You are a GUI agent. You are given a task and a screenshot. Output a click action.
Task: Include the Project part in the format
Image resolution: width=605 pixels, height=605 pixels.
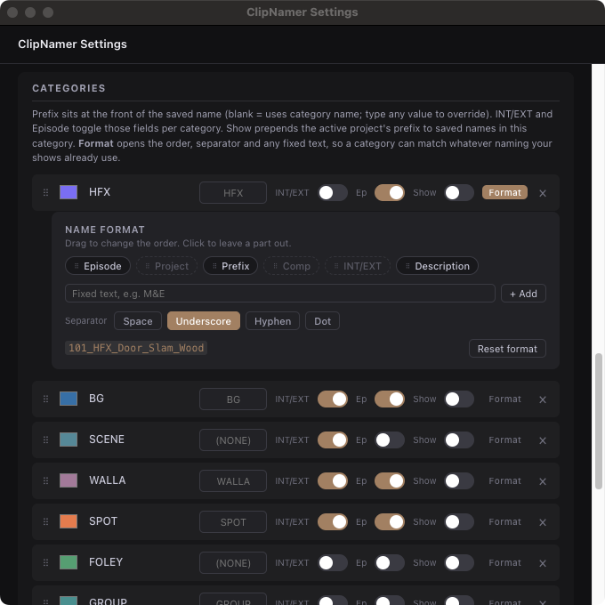[x=166, y=266]
